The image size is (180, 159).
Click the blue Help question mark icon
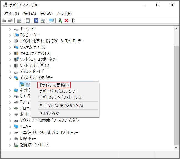click(36, 21)
